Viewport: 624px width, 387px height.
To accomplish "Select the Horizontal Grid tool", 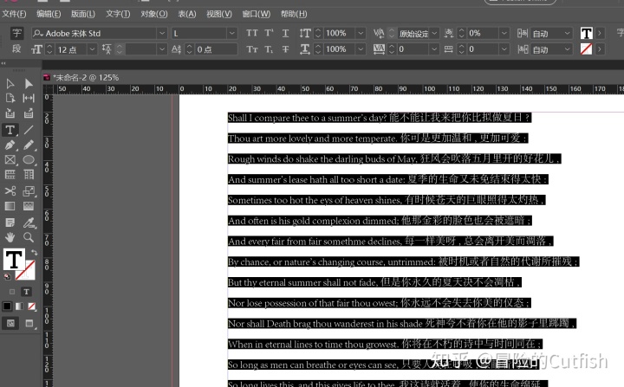I will 10,175.
